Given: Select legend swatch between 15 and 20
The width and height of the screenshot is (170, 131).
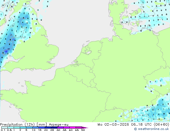Looking at the screenshot, I should [x=42, y=128].
